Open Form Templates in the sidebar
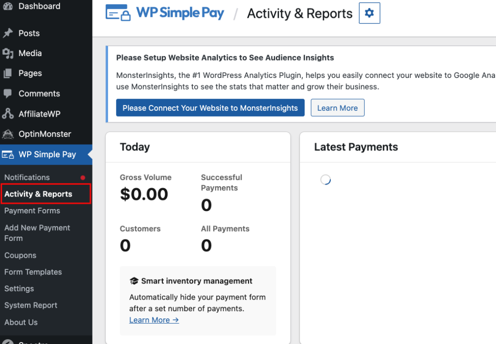This screenshot has height=344, width=496. pos(33,272)
